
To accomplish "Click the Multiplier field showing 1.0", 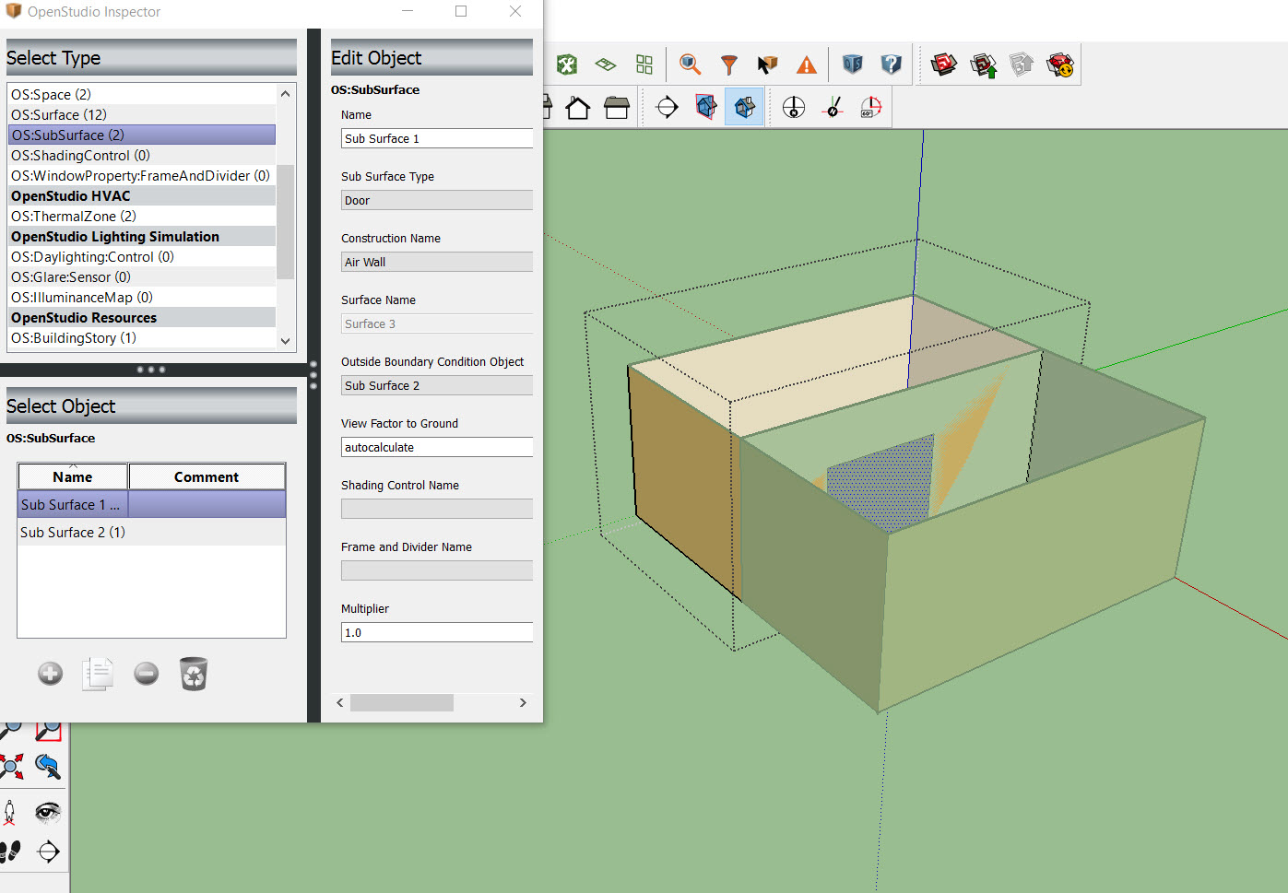I will coord(437,632).
